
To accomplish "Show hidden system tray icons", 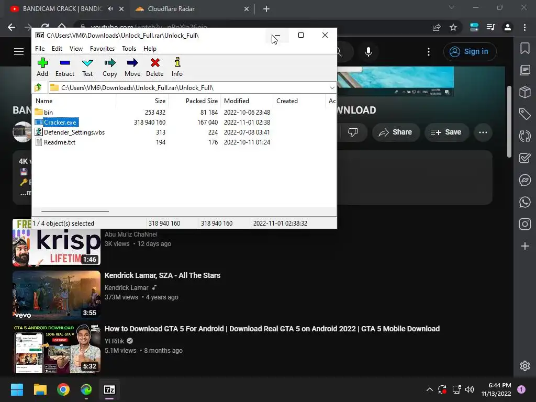I will coord(430,389).
